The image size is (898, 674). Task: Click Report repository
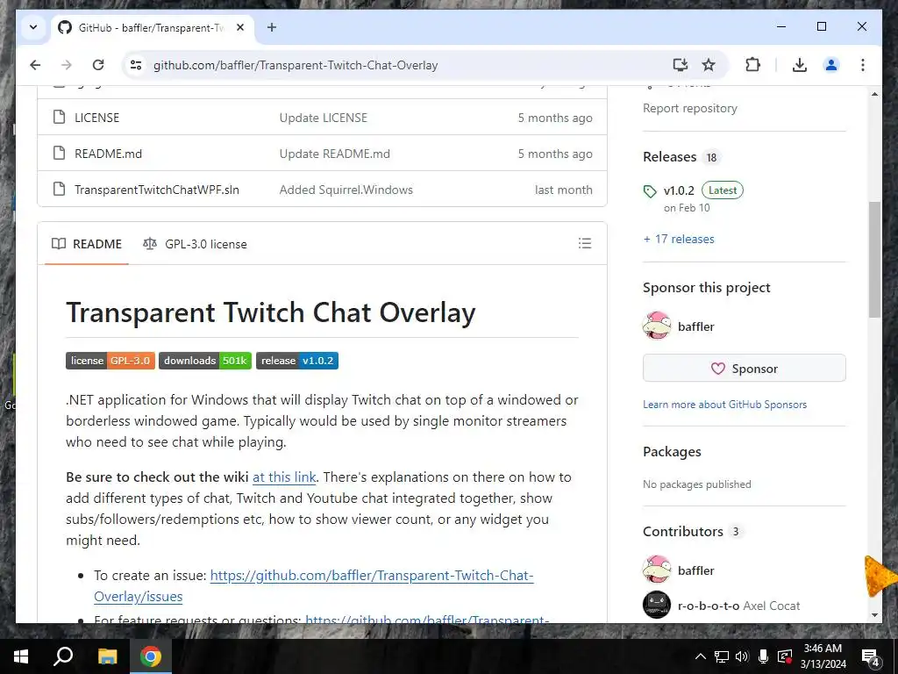click(x=689, y=108)
